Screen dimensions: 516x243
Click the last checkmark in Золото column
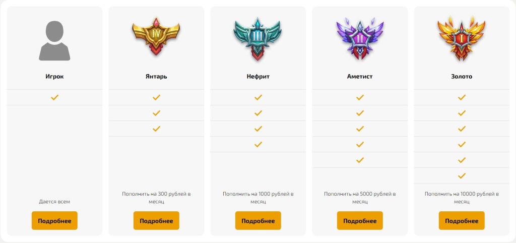[462, 175]
